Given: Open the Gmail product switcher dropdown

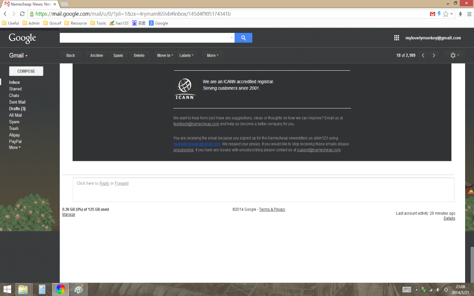Looking at the screenshot, I should [19, 55].
